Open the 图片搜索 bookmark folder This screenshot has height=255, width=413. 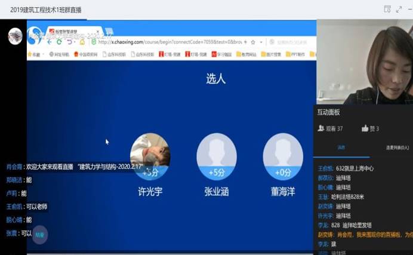pos(270,54)
